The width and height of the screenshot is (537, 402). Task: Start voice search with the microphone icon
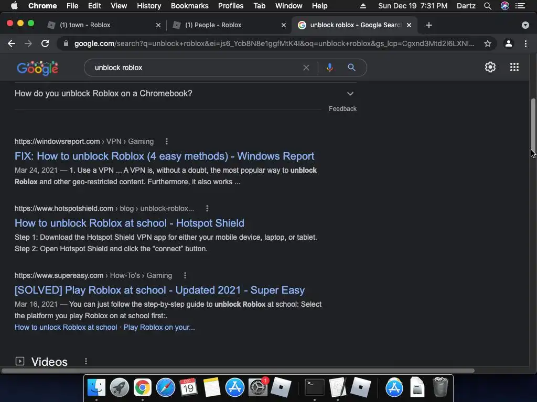[x=329, y=68]
